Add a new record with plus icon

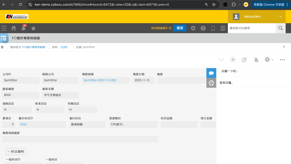tap(233, 60)
